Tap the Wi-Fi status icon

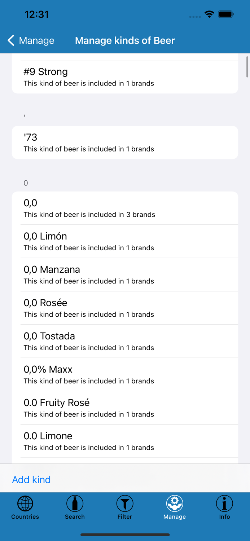coord(209,14)
